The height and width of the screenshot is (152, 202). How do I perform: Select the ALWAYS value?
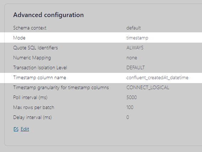point(135,48)
